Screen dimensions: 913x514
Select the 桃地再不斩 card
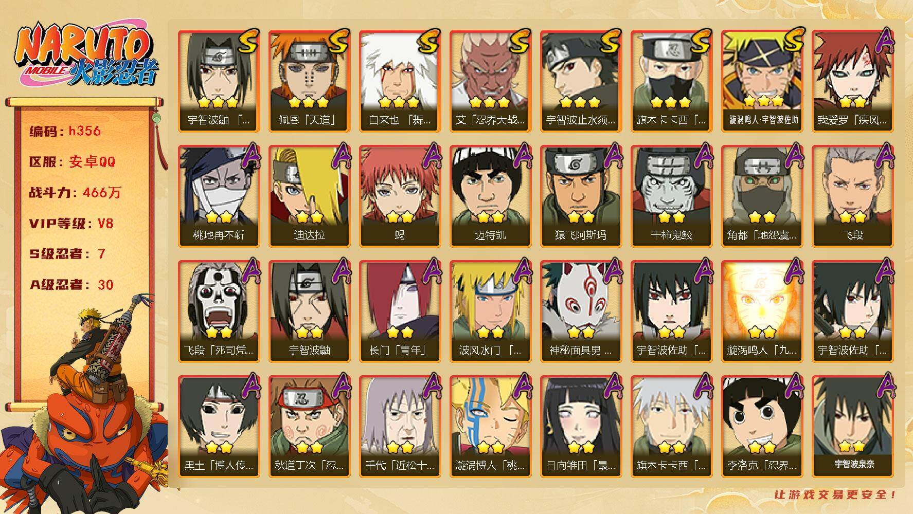pos(219,196)
